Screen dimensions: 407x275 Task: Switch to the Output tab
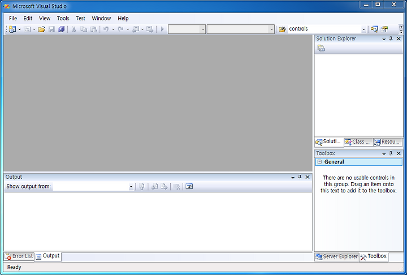tap(47, 256)
